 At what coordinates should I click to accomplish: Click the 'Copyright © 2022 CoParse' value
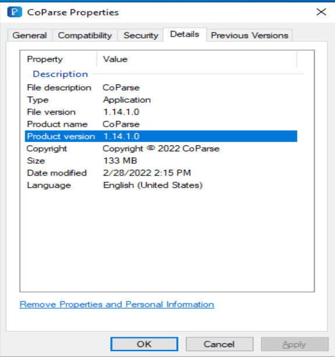161,149
